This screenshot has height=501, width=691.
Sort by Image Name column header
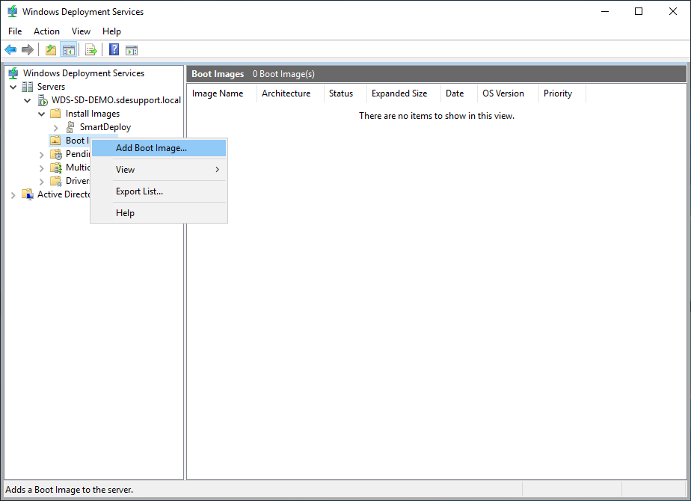click(221, 93)
